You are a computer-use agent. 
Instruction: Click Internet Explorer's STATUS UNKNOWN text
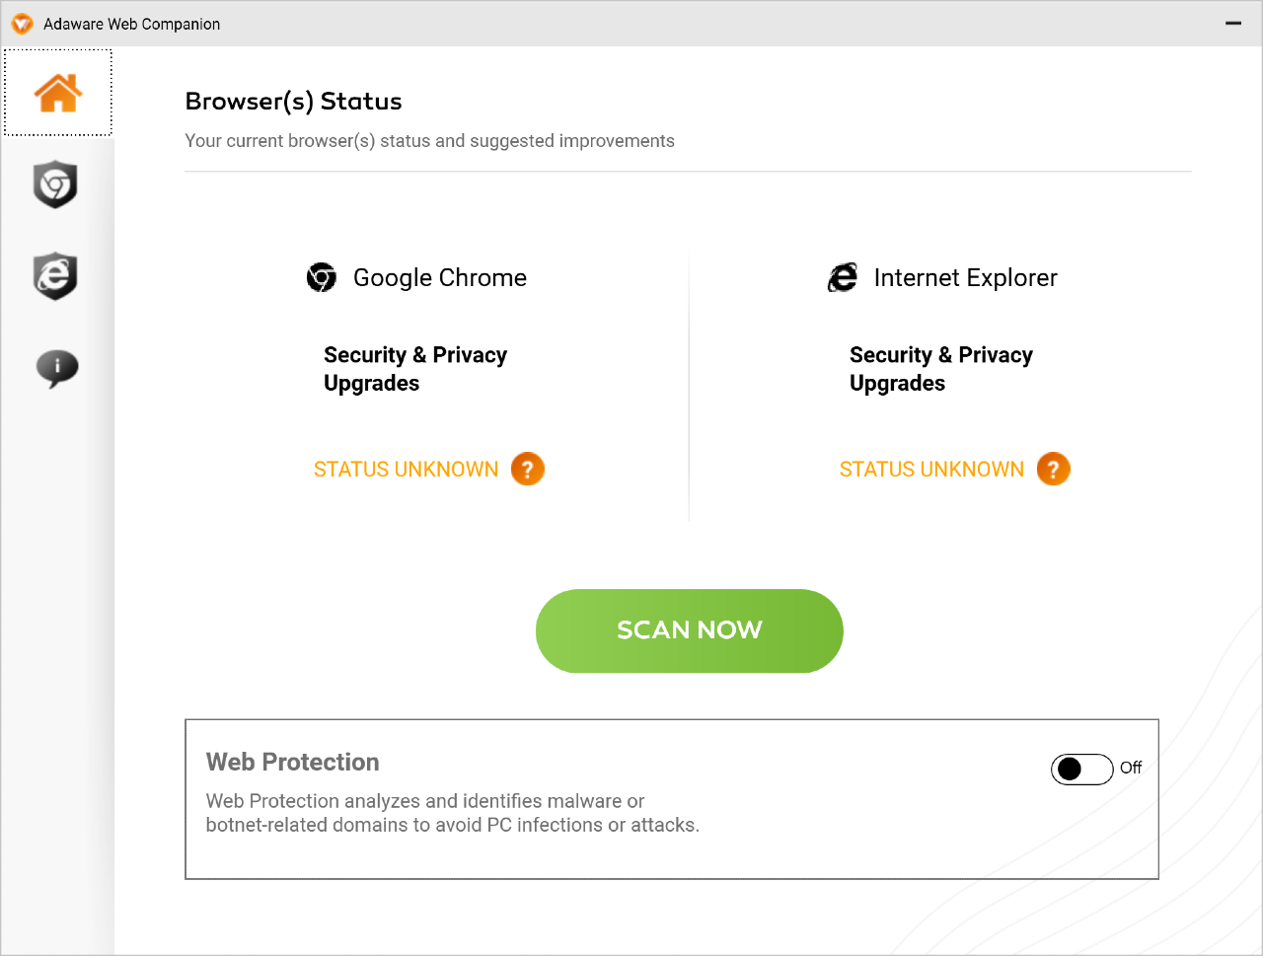[932, 470]
